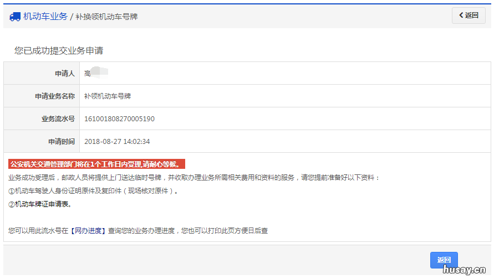Click the applicant name value 高

click(x=88, y=73)
